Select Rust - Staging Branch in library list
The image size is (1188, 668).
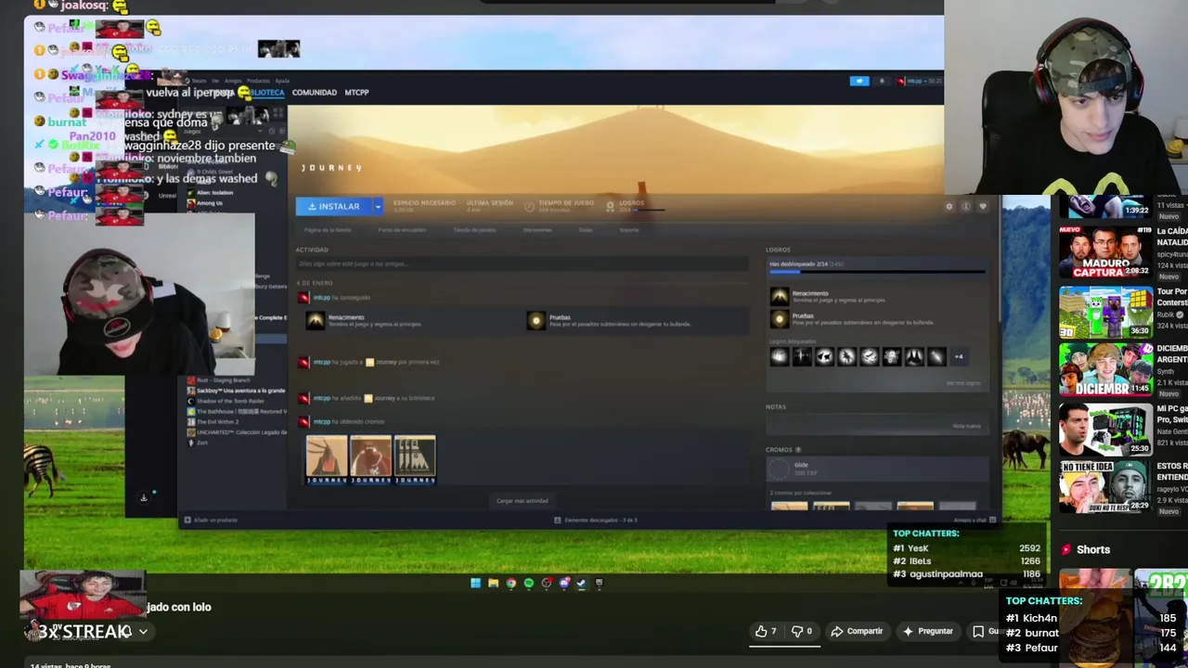pyautogui.click(x=218, y=380)
